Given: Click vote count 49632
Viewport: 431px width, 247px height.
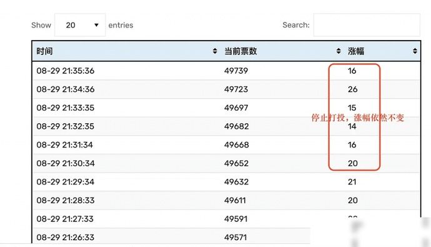Looking at the screenshot, I should point(236,182).
